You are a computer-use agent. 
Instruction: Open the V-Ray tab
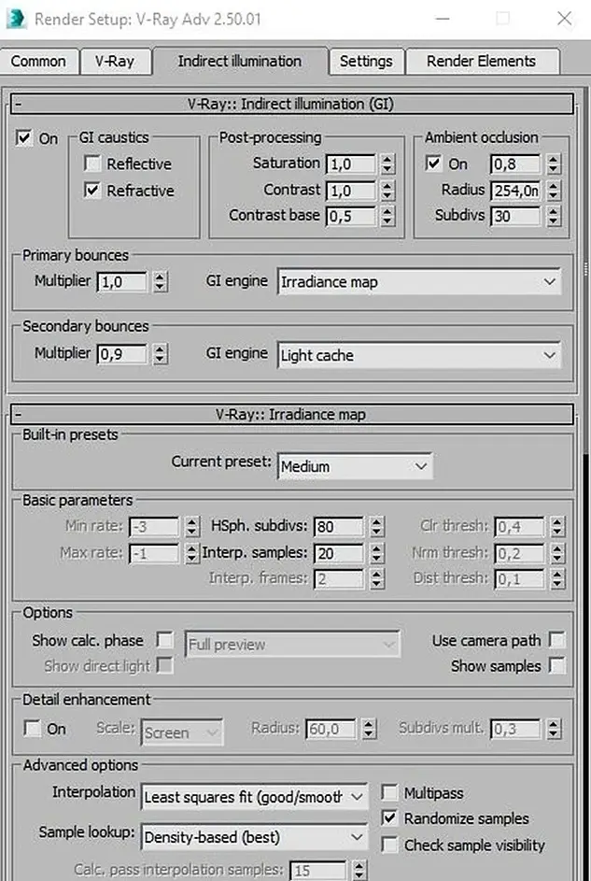pos(115,62)
